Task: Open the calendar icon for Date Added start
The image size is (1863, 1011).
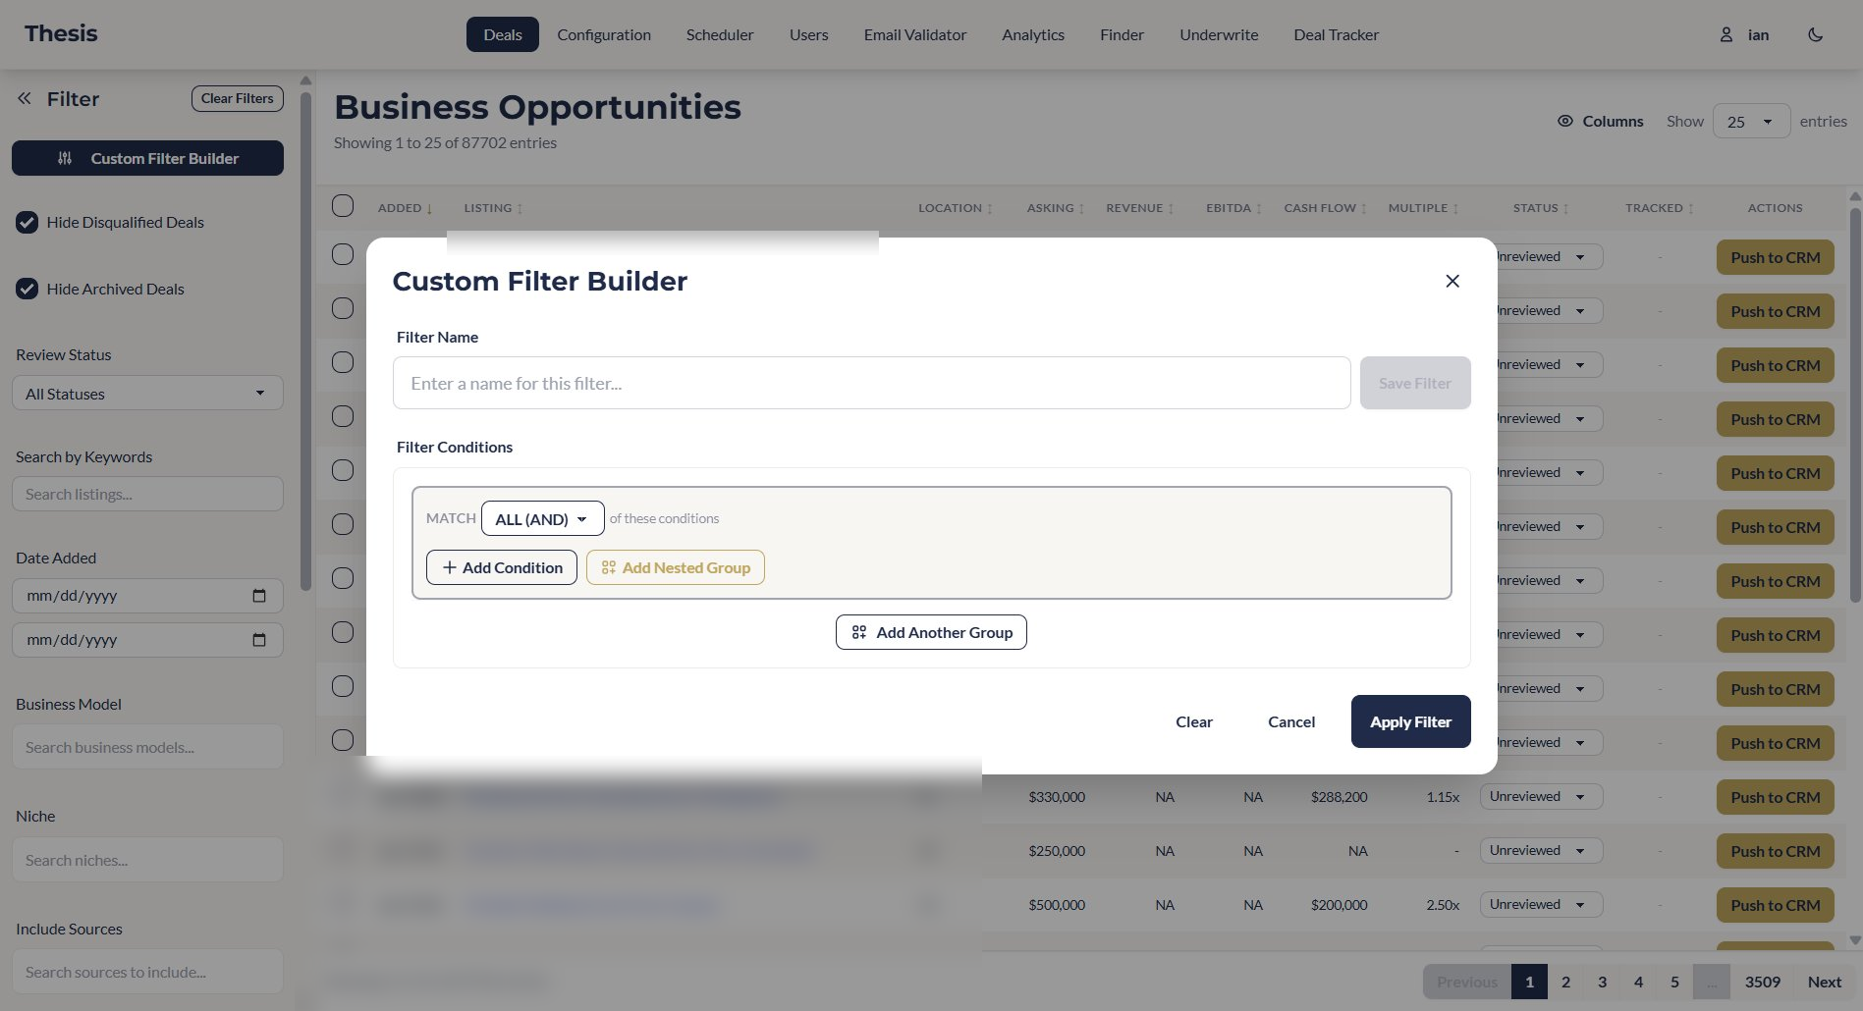Action: coord(259,595)
